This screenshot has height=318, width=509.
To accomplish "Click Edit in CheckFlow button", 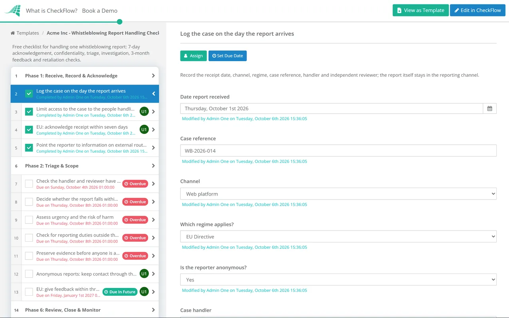I will coord(478,10).
